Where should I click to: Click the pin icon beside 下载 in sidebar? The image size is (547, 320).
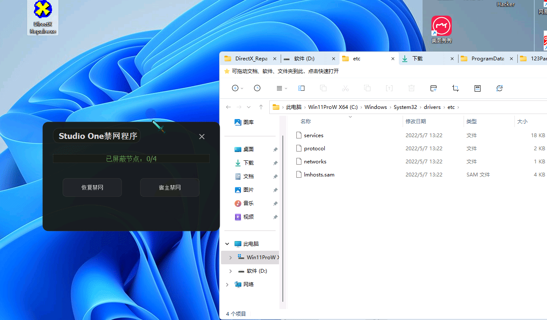pyautogui.click(x=275, y=163)
